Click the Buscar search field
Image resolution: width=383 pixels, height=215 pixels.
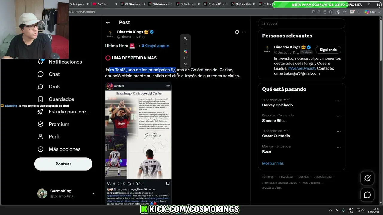coord(301,23)
